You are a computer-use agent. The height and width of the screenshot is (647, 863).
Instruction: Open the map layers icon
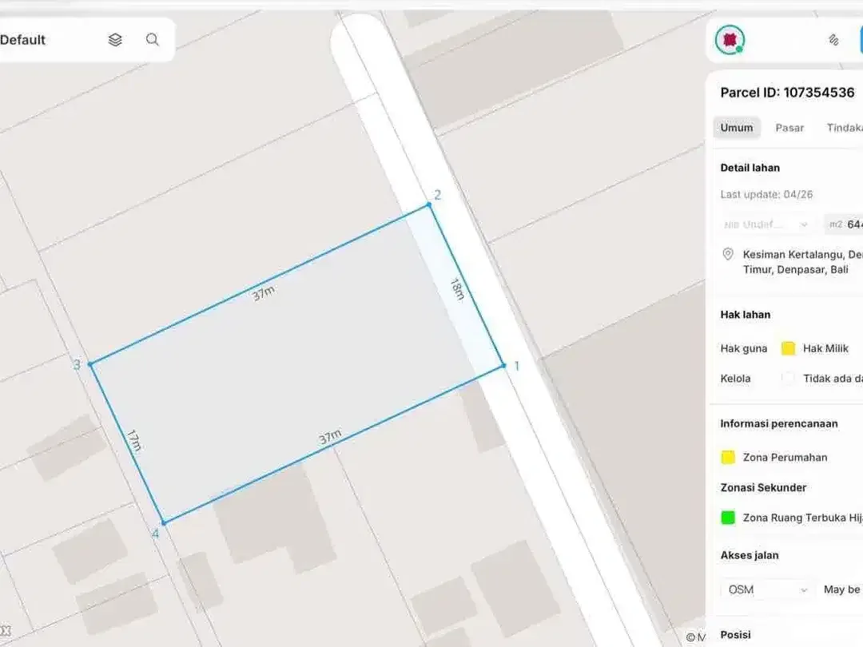click(115, 40)
